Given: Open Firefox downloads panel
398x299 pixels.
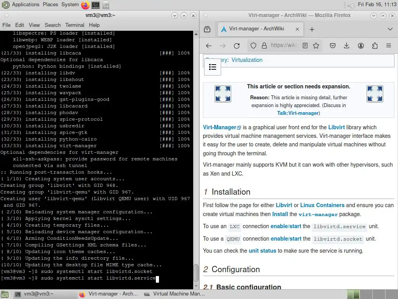Looking at the screenshot, I should tap(346, 46).
